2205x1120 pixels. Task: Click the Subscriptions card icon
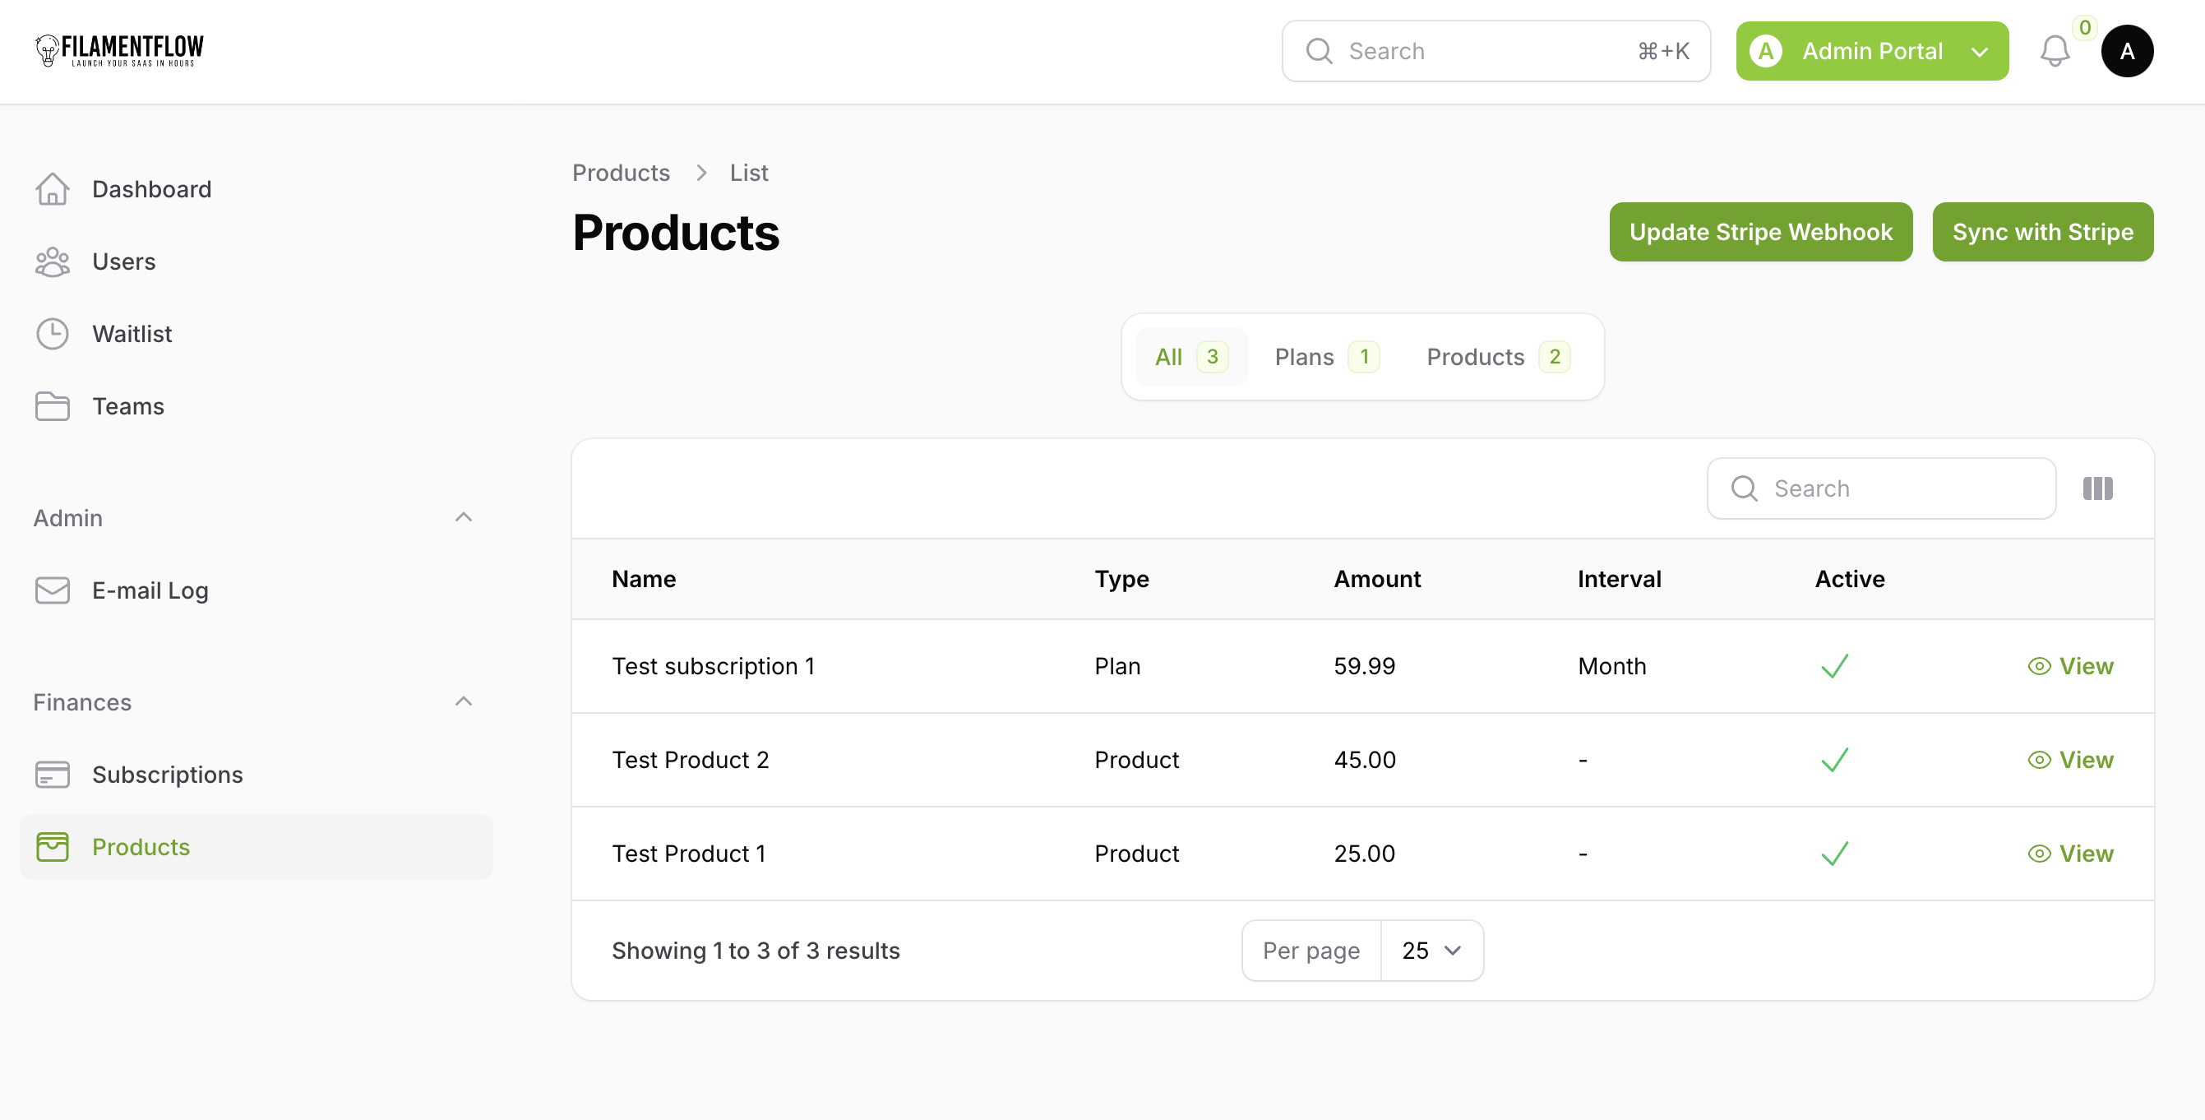[53, 775]
